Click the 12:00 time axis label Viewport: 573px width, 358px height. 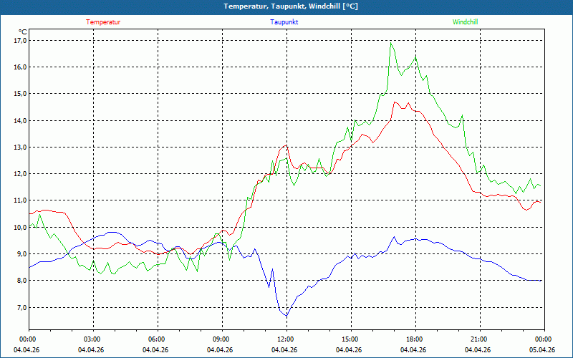(286, 339)
